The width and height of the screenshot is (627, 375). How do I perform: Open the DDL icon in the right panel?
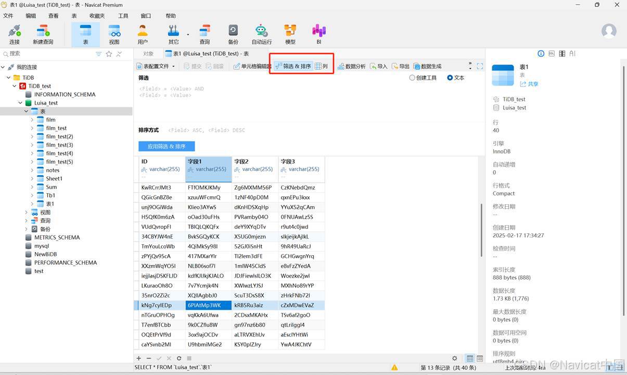click(x=552, y=54)
